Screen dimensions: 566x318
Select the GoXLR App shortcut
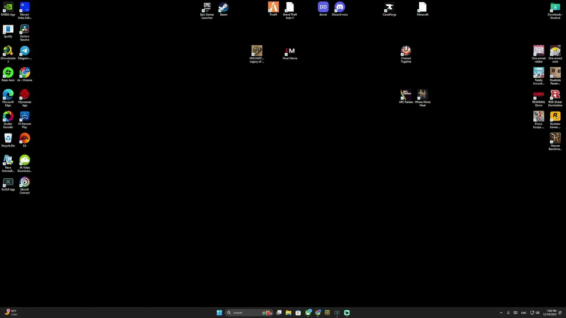click(x=8, y=184)
